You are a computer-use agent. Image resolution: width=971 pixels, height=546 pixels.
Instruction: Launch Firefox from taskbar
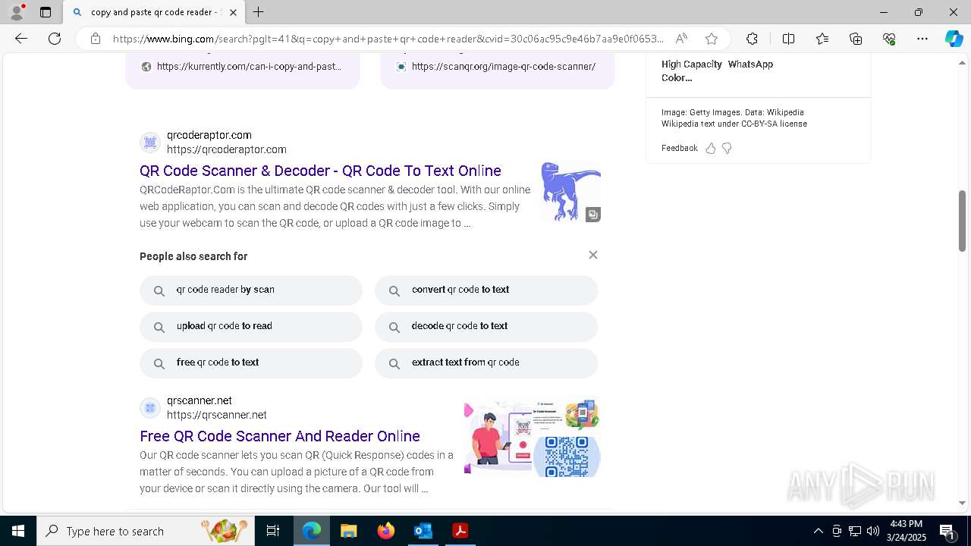pos(386,531)
